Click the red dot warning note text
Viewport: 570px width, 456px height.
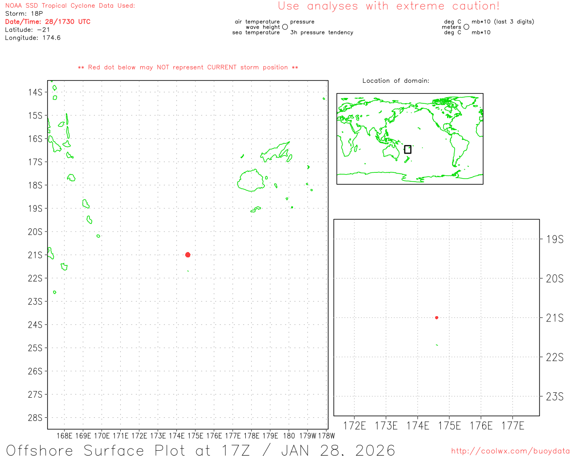click(x=188, y=68)
